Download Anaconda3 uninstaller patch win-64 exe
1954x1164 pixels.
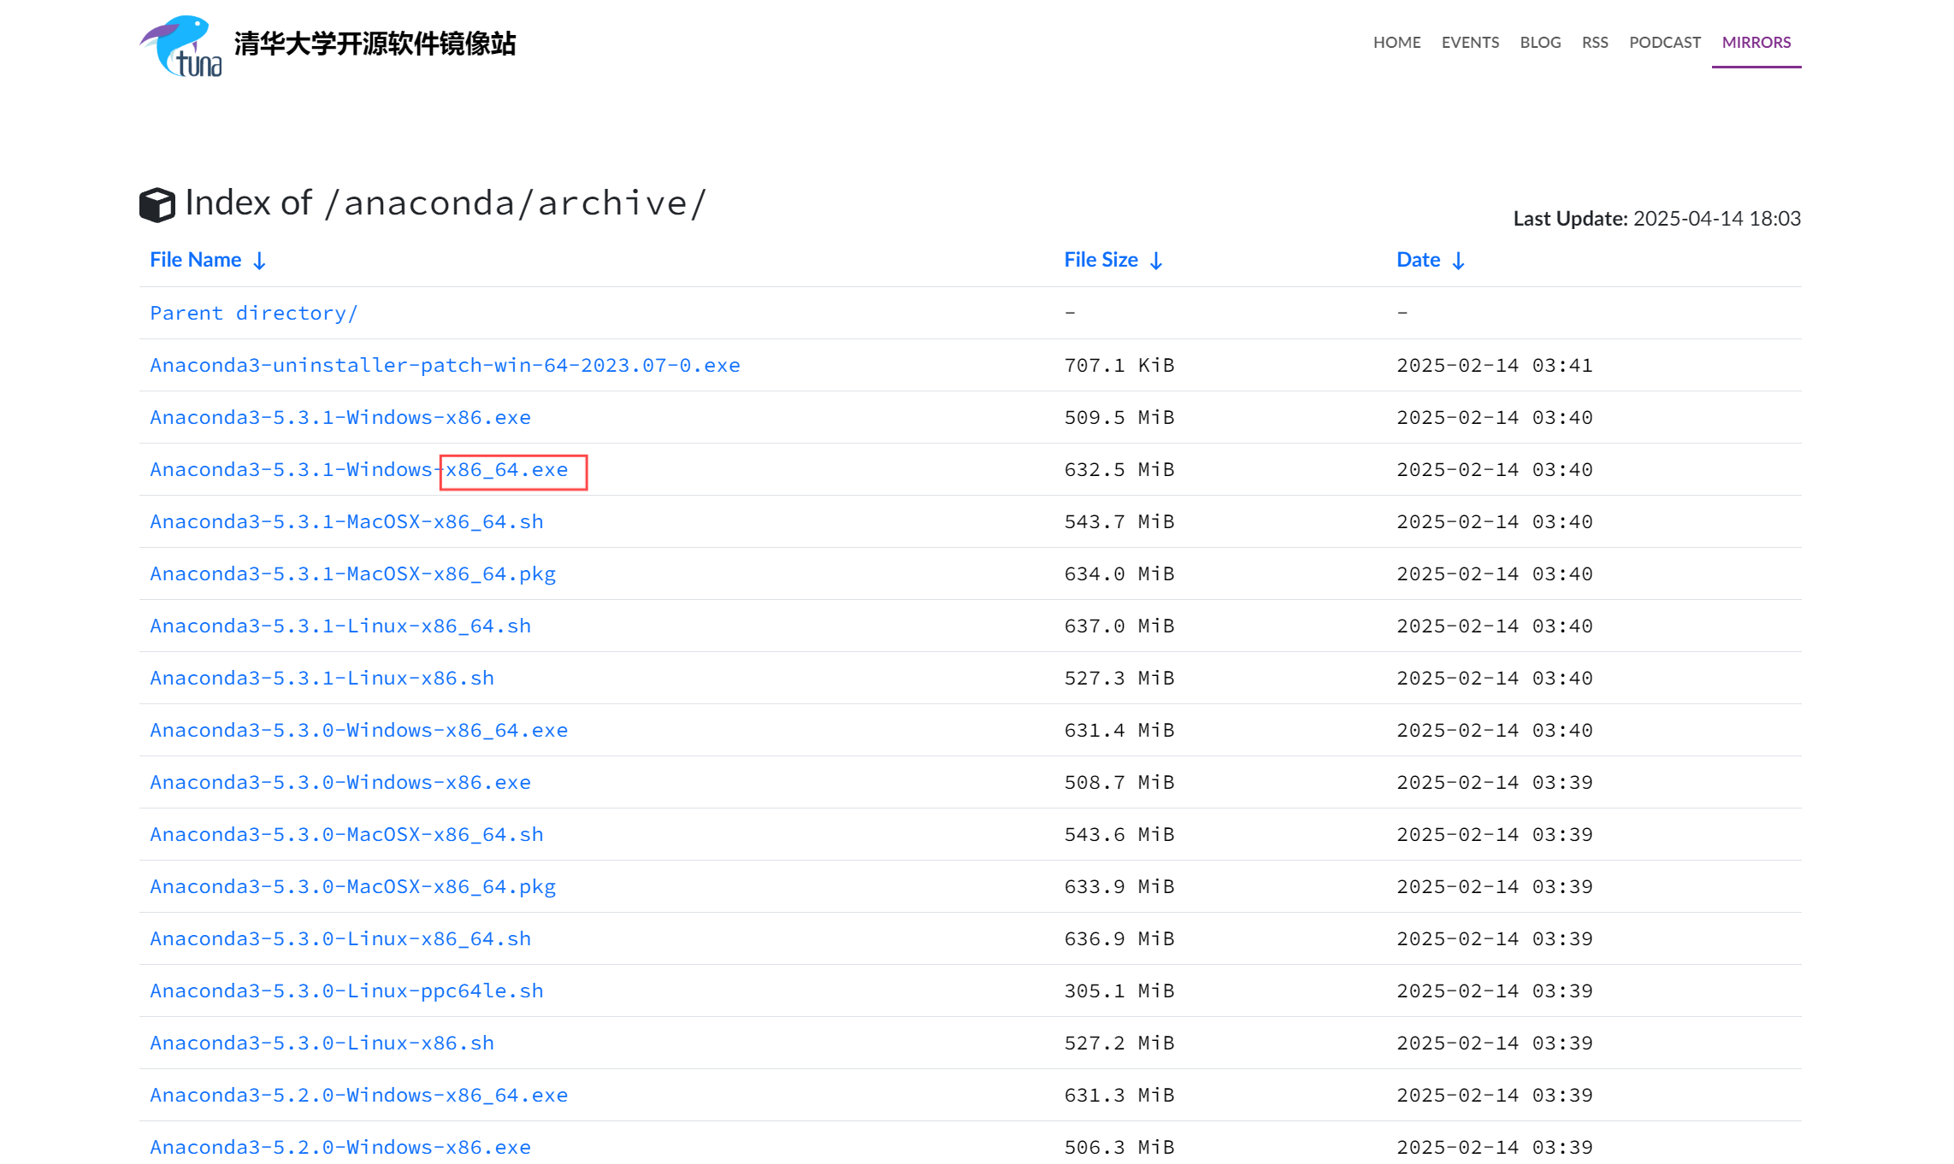[445, 365]
